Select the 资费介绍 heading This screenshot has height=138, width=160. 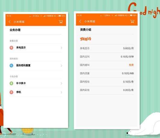pyautogui.click(x=86, y=30)
